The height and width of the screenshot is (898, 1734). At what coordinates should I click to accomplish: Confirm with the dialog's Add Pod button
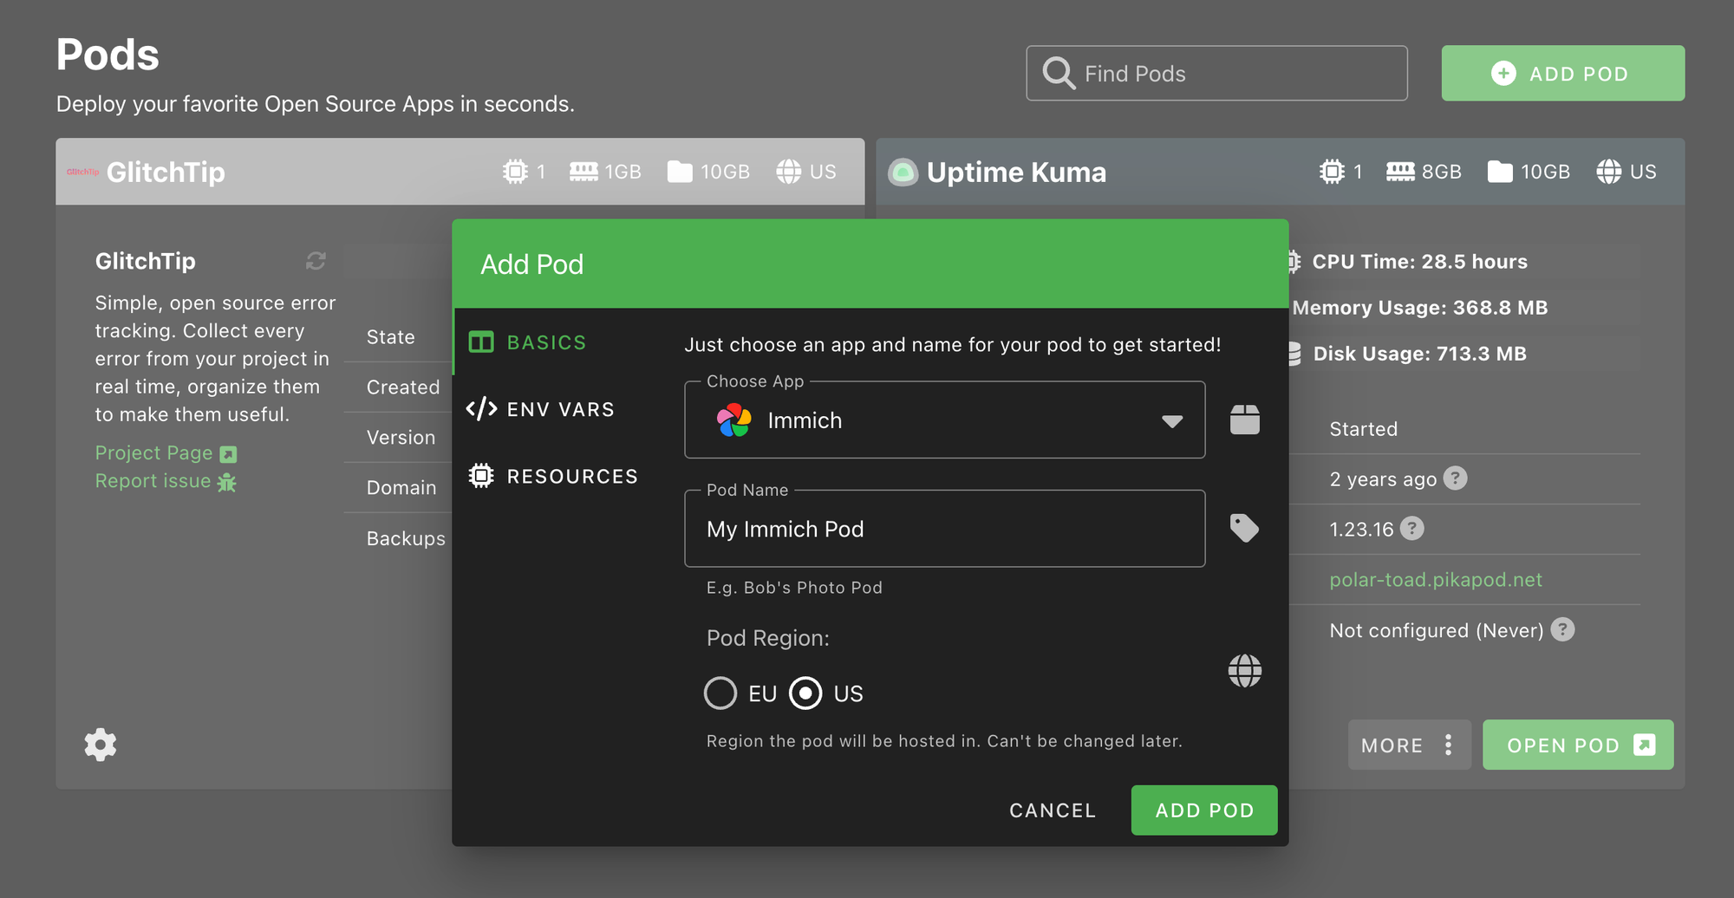[x=1203, y=810]
